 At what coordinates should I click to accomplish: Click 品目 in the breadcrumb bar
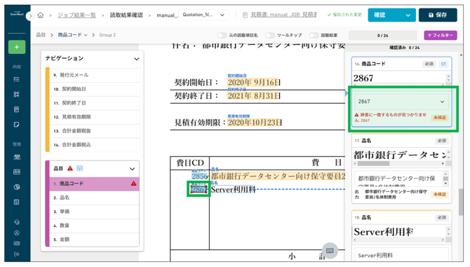pos(41,35)
